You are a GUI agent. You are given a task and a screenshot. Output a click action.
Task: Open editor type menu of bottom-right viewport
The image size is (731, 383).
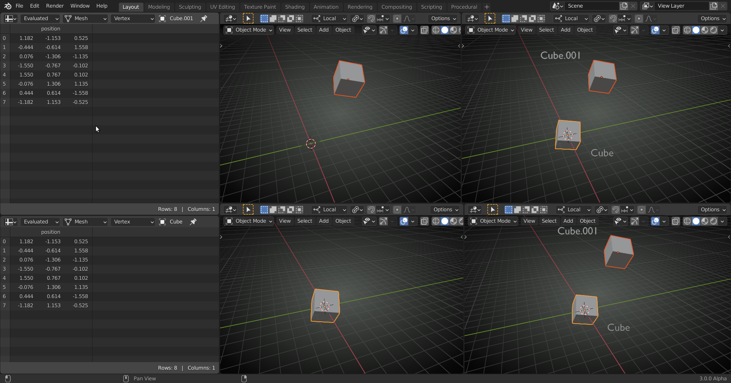(x=475, y=209)
